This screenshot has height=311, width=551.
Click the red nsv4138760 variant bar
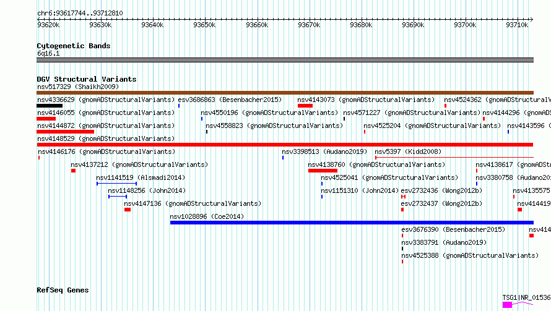pos(323,171)
